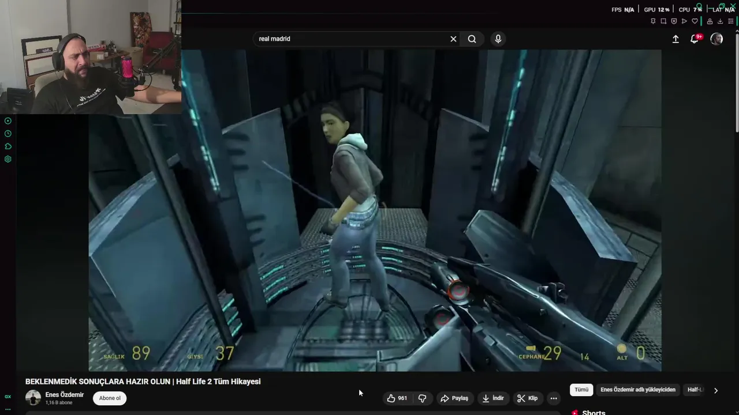739x415 pixels.
Task: Open sidebar three-dot setup menu
Action: coord(8,409)
